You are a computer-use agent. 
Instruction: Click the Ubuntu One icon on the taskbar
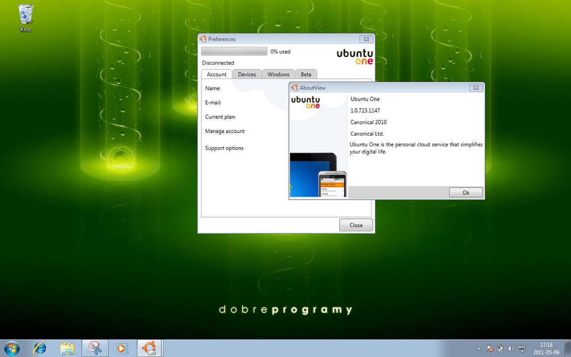[149, 347]
